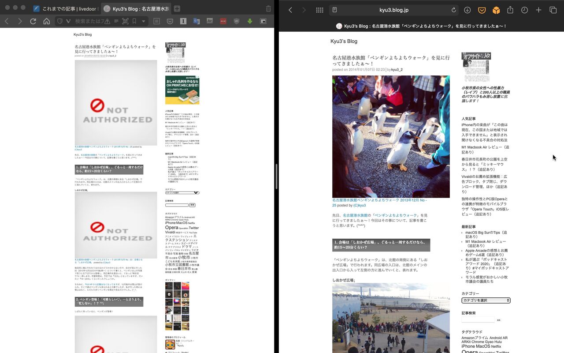Open author link kyu3_2 in Safari

pyautogui.click(x=397, y=70)
